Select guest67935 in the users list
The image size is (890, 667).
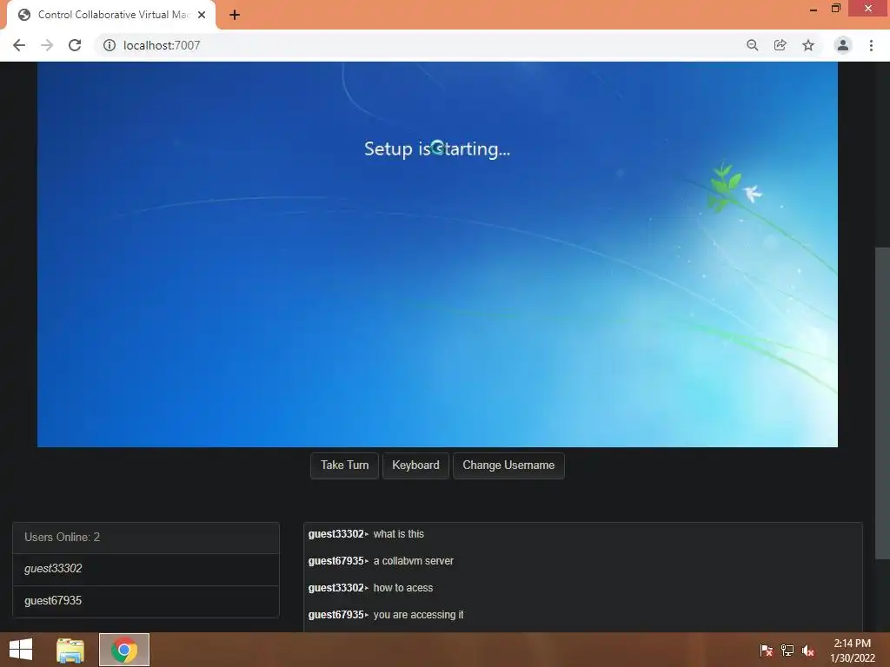pos(146,601)
